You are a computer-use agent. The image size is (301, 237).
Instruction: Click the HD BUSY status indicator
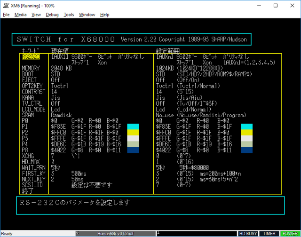point(248,234)
